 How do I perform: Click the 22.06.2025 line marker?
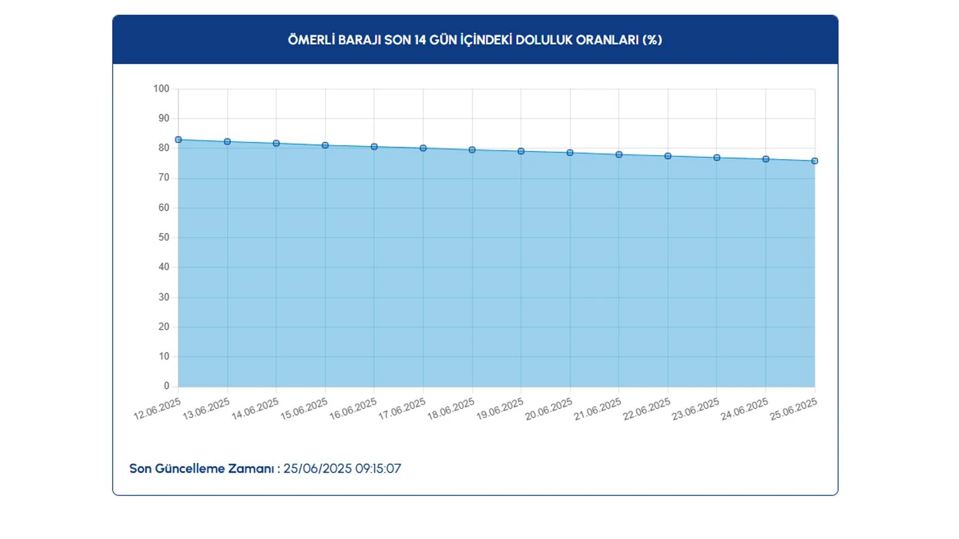668,156
